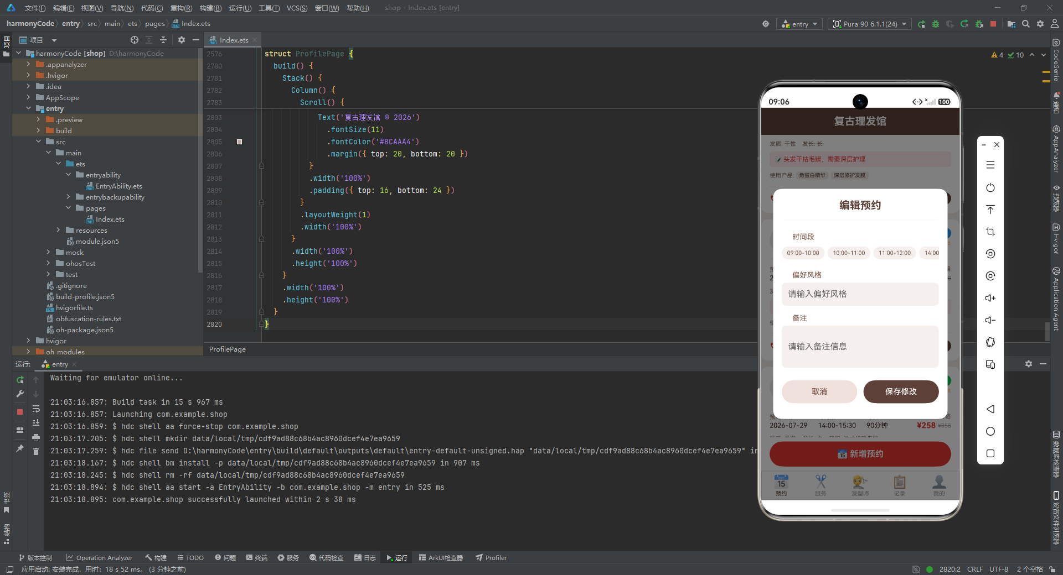Open the emulator hamburger menu
The height and width of the screenshot is (575, 1063).
click(990, 165)
